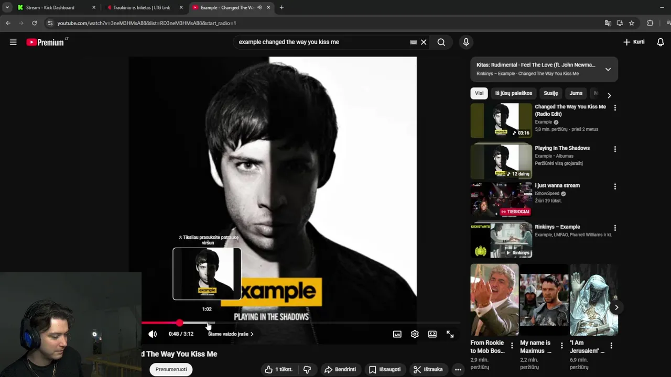Go to YouTube Premium home logo
Screen dimensions: 671x377
45,42
